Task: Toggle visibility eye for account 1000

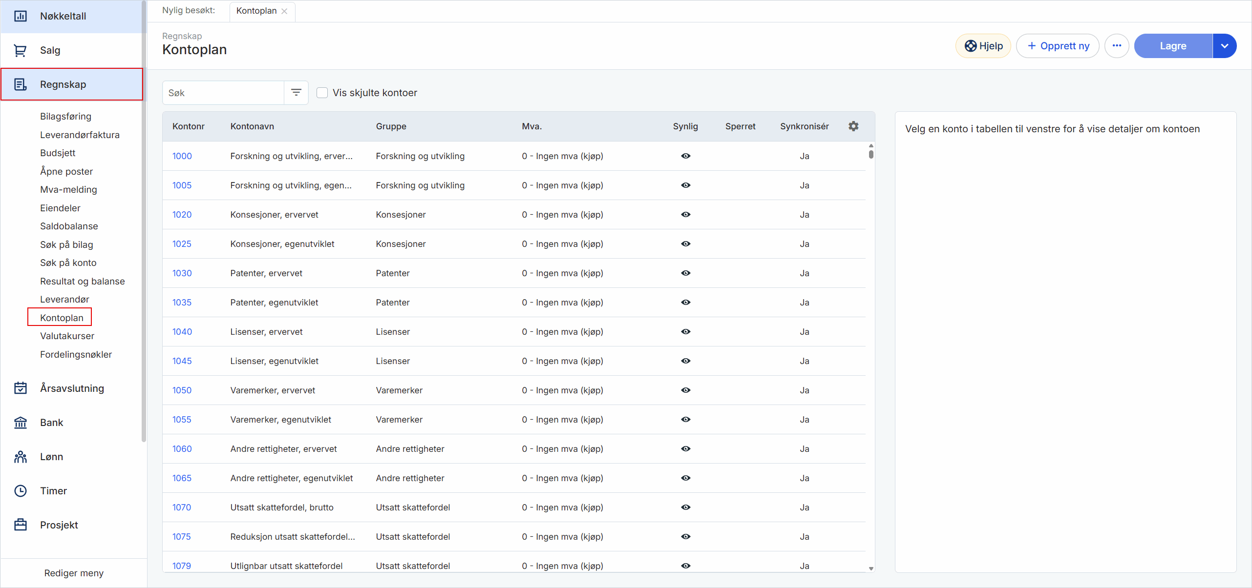Action: pos(686,156)
